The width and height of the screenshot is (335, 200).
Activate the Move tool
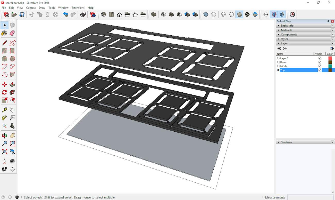click(x=4, y=85)
